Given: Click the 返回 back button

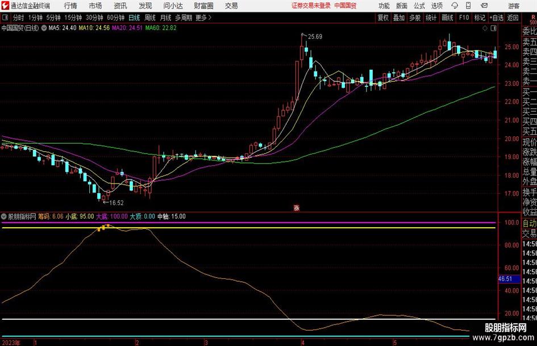Looking at the screenshot, I should 513,18.
